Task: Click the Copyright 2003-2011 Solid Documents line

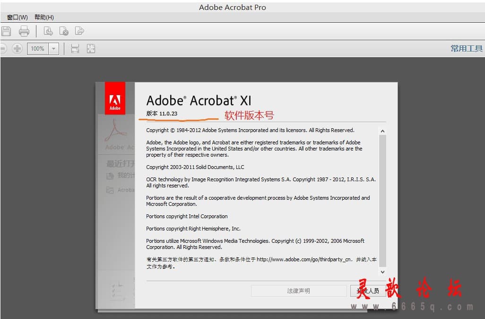Action: point(195,167)
